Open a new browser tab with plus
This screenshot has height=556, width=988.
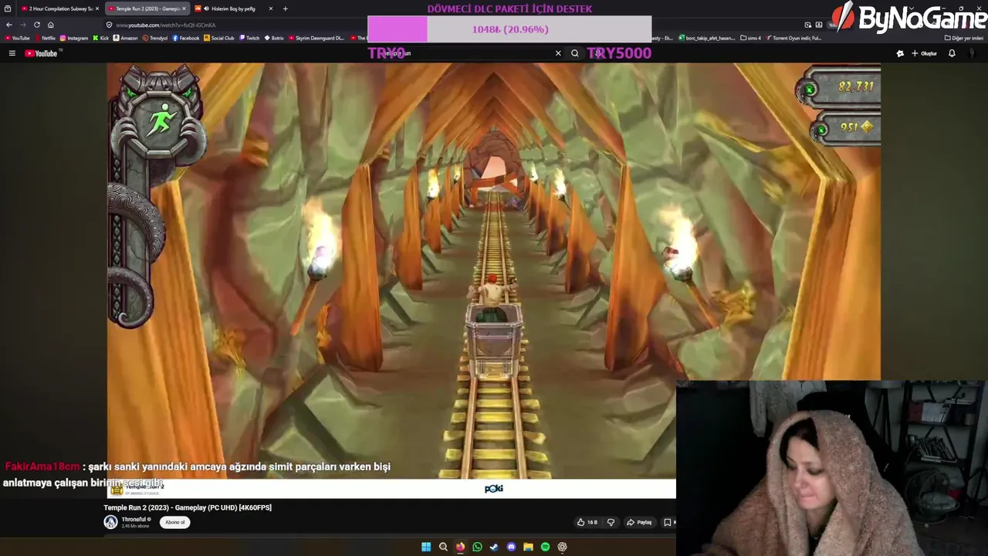(285, 8)
